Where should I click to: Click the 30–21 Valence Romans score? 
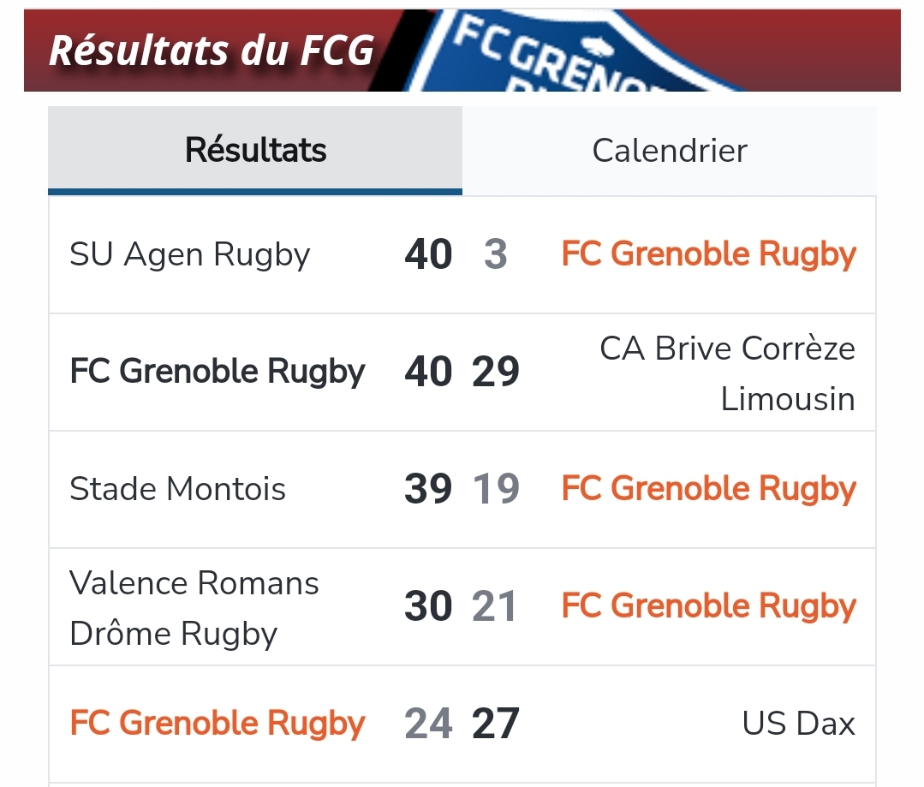click(x=461, y=606)
